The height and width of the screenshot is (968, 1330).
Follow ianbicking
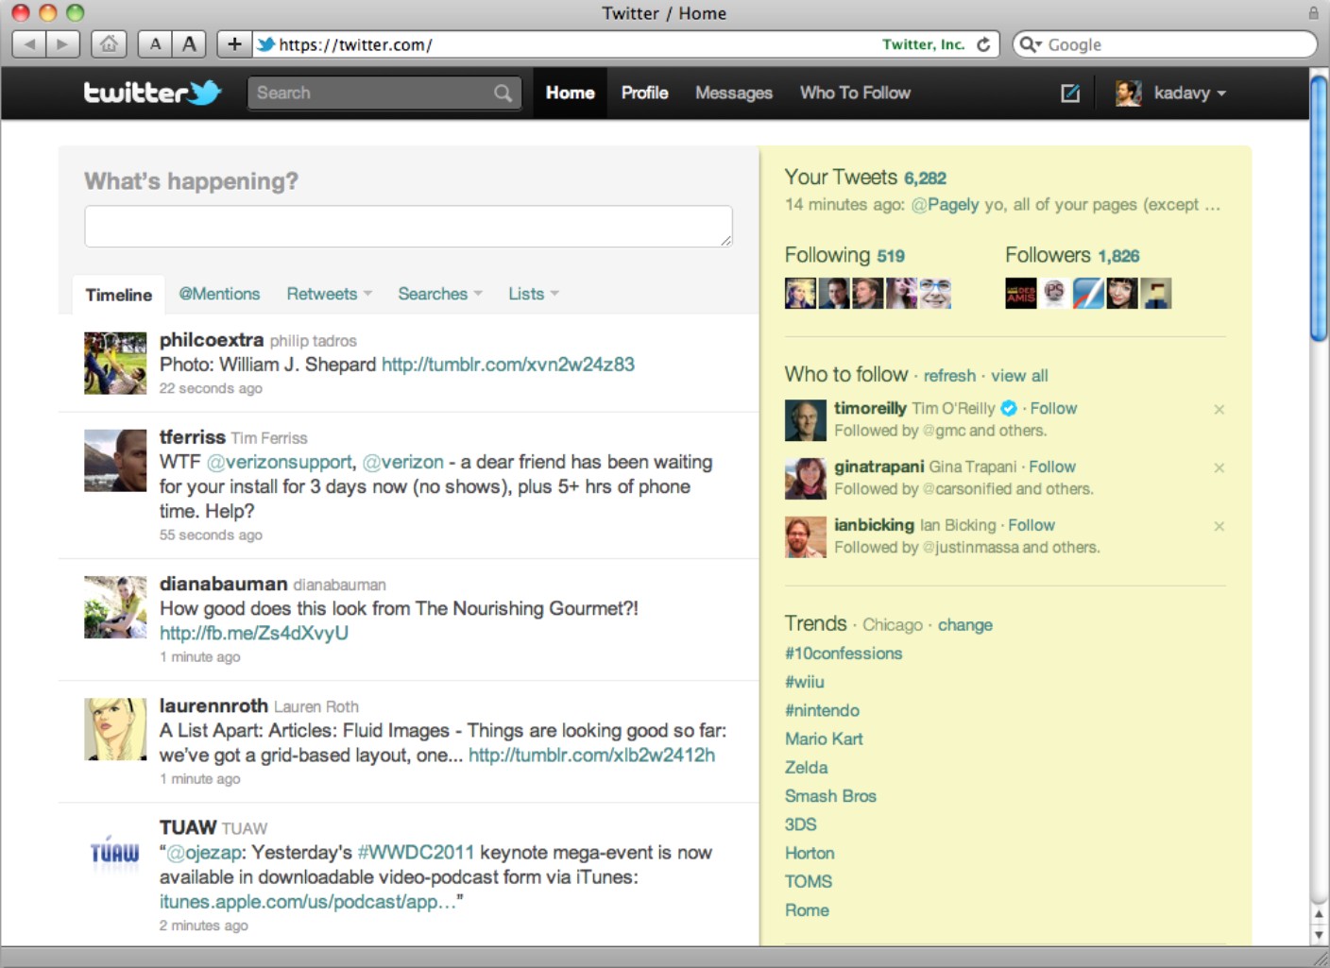tap(1032, 525)
